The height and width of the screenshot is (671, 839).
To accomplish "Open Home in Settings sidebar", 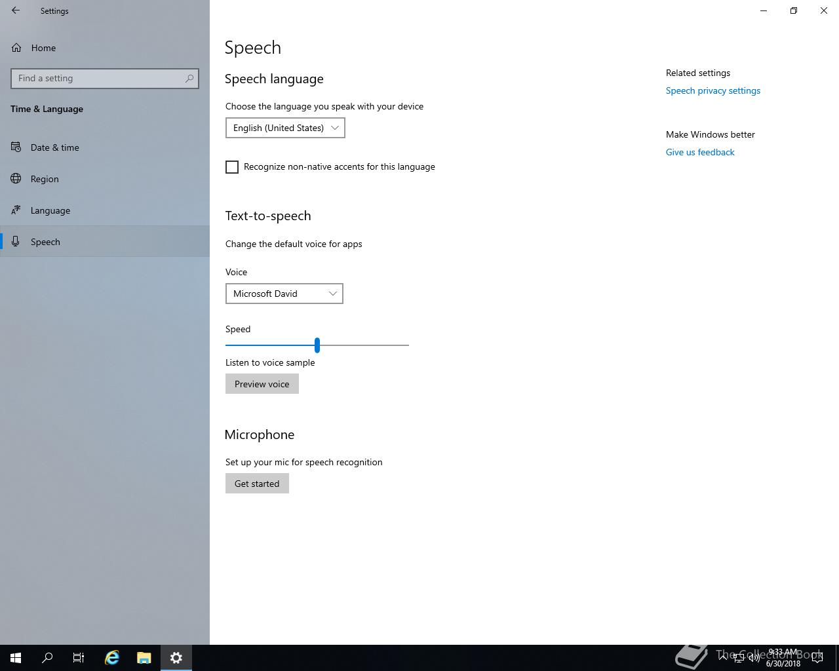I will [x=105, y=48].
